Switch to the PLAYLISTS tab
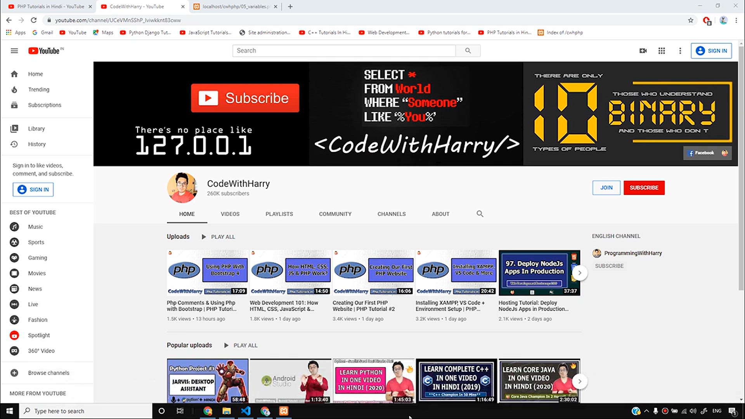This screenshot has height=419, width=745. tap(279, 214)
